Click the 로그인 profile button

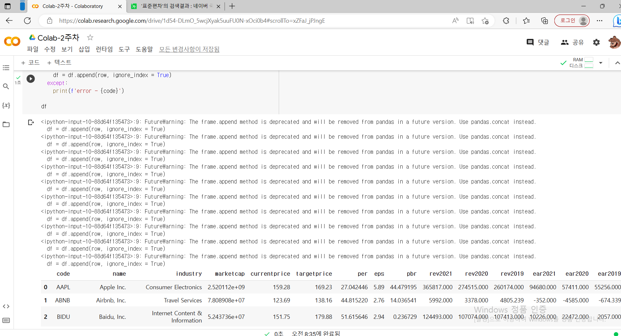572,21
